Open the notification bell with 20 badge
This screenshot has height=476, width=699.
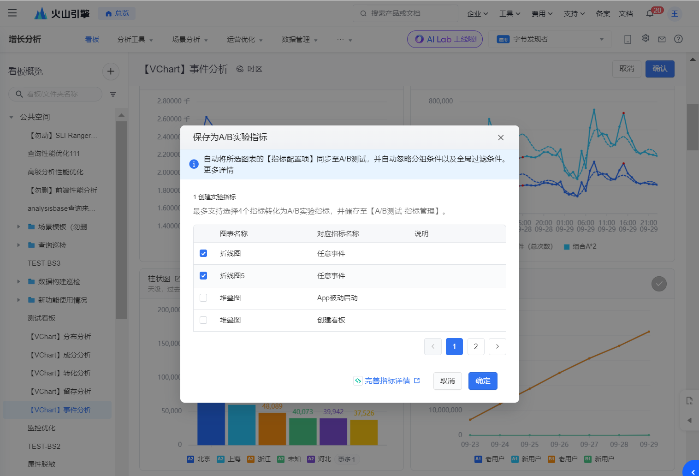coord(650,13)
